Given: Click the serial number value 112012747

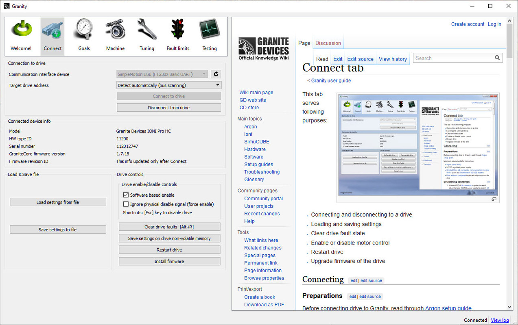Looking at the screenshot, I should pyautogui.click(x=127, y=146).
